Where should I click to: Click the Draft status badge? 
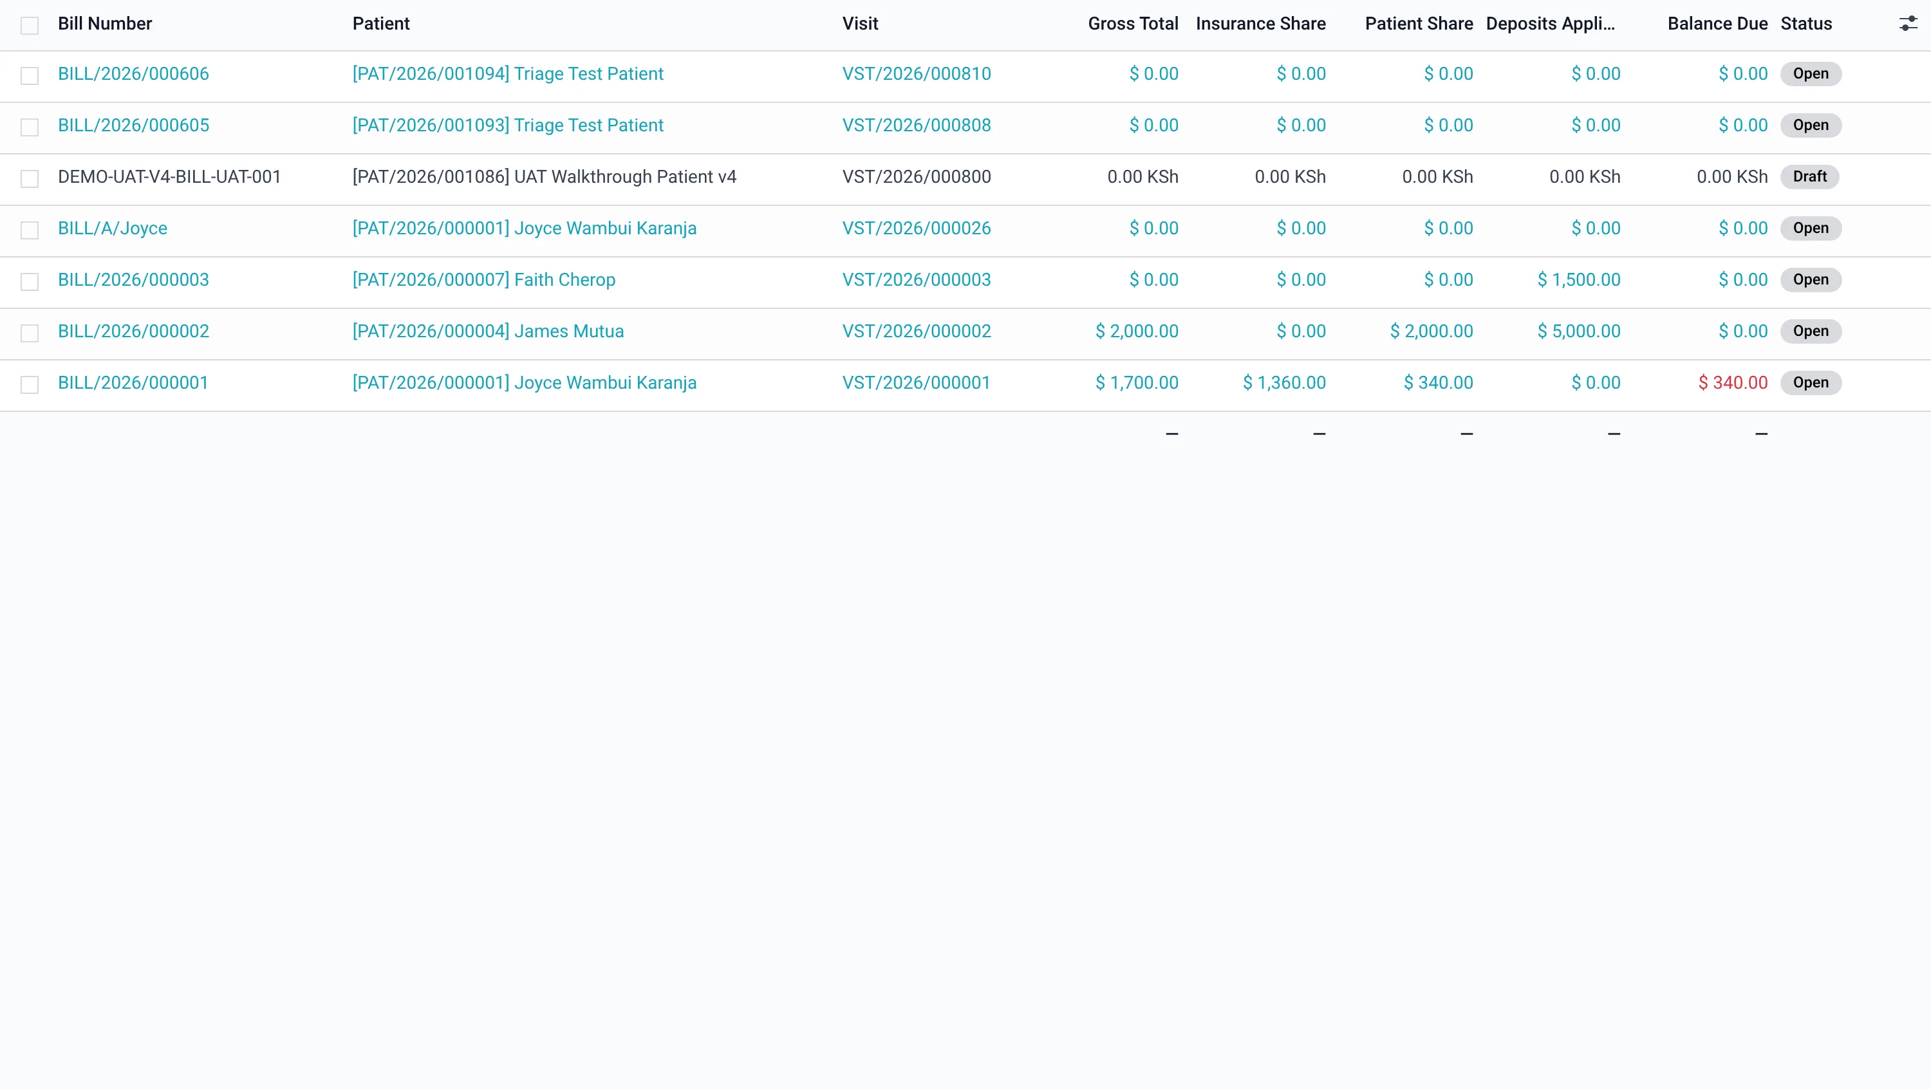click(x=1809, y=177)
